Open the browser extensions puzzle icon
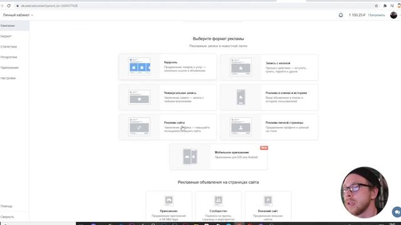The height and width of the screenshot is (225, 401). 385,6
